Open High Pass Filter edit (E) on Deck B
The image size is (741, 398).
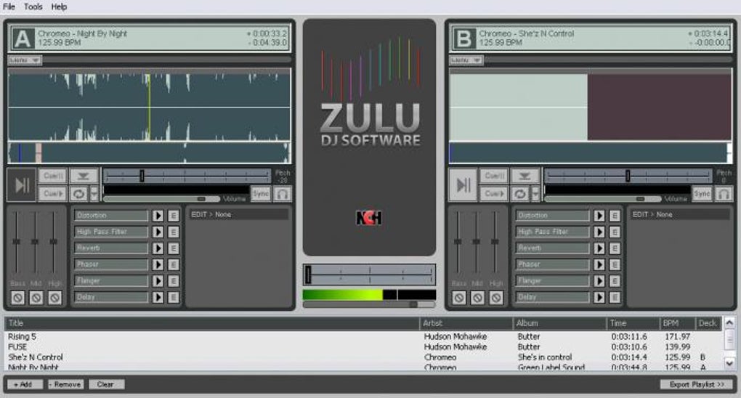(615, 232)
